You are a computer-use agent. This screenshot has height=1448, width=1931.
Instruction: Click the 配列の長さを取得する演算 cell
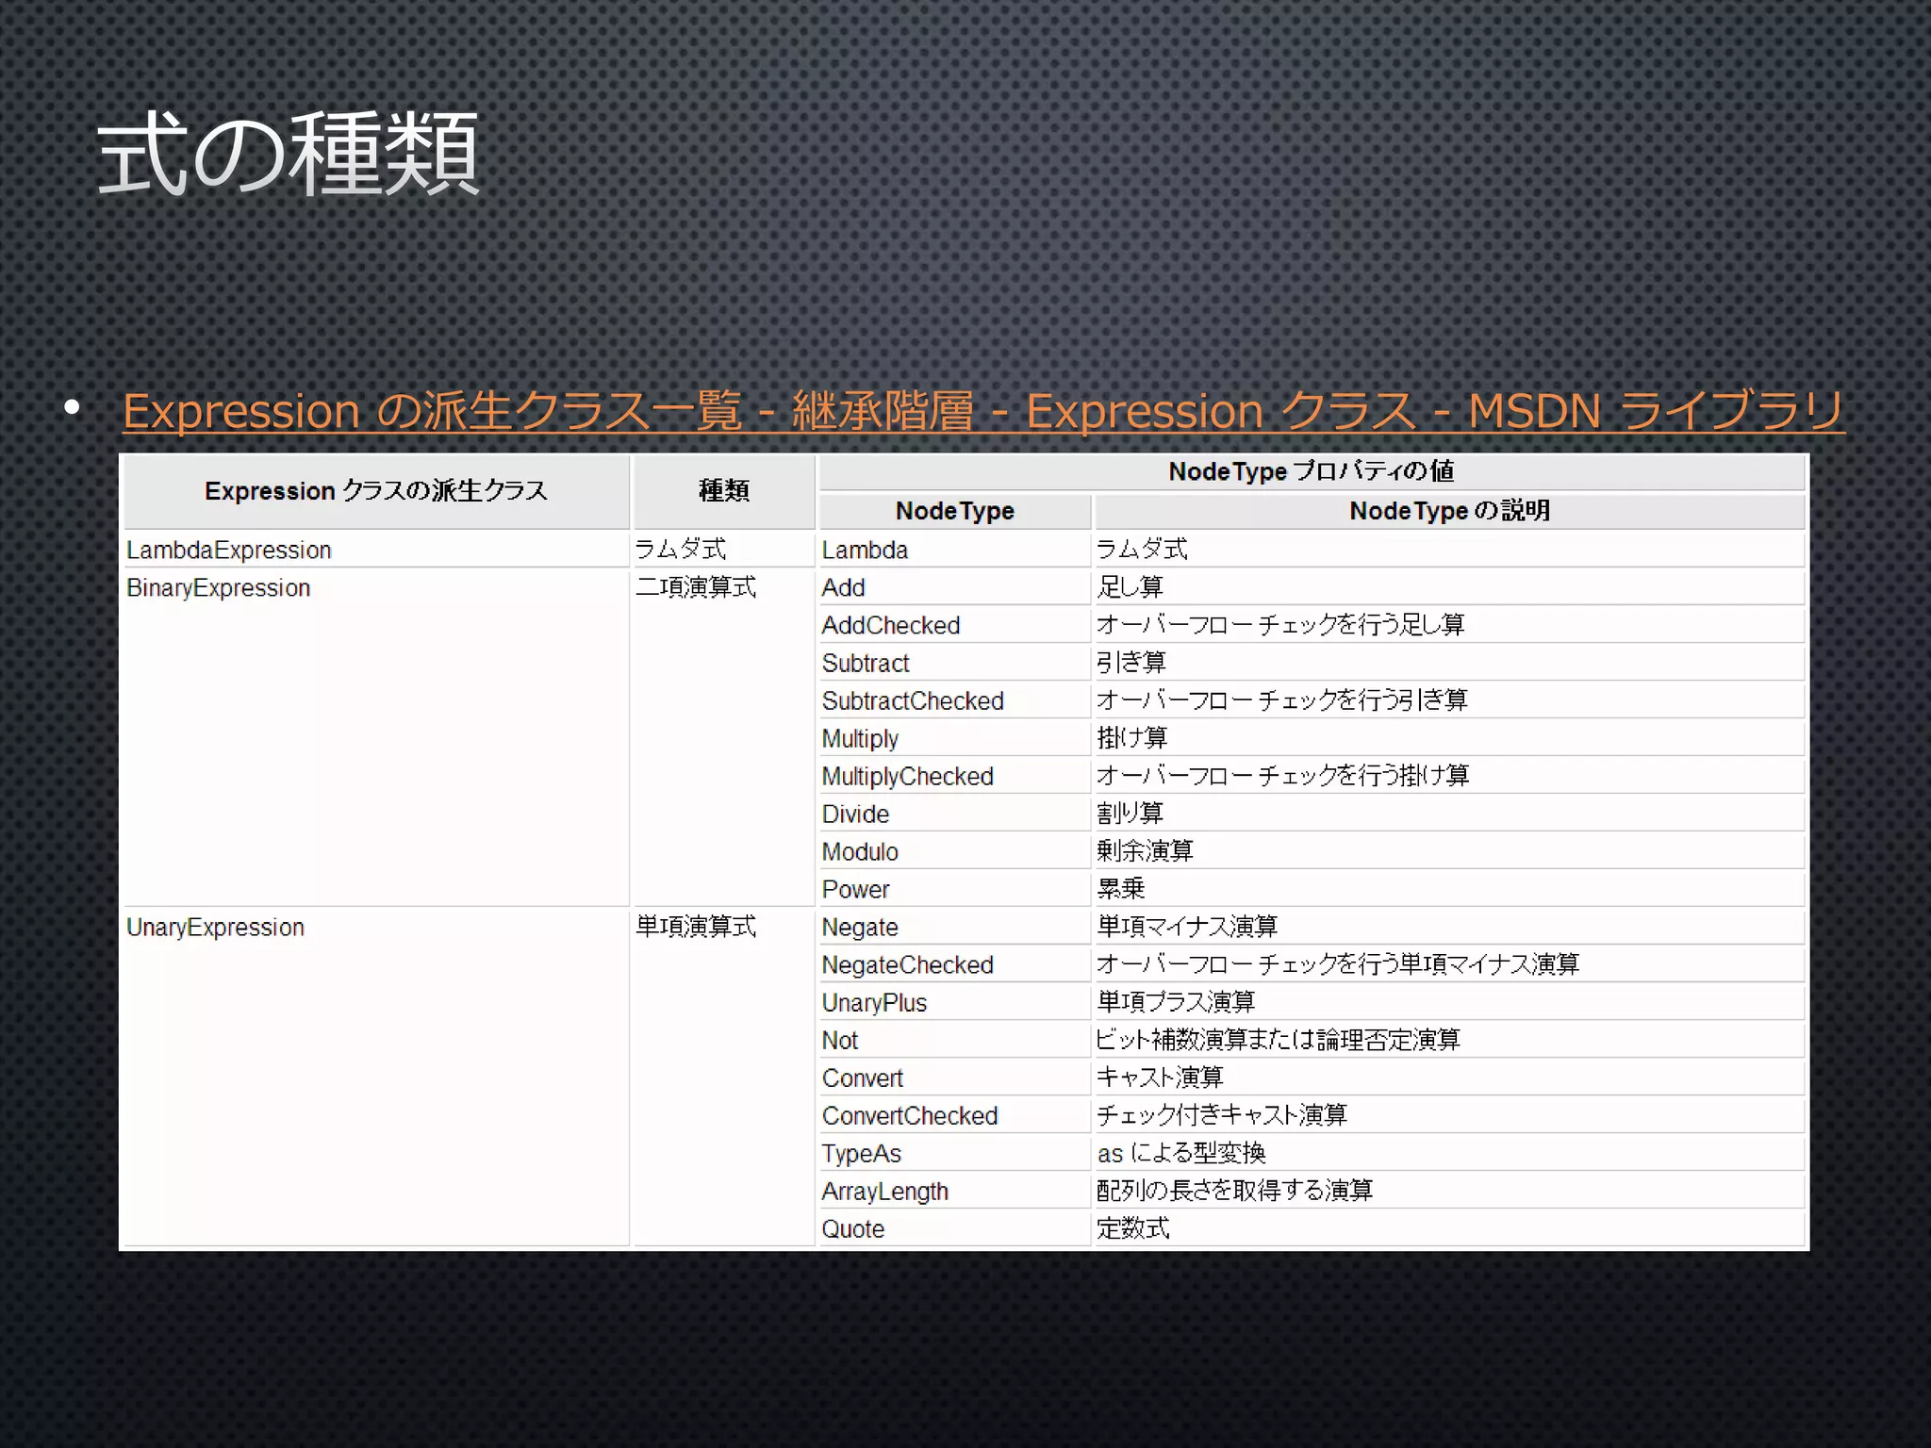[1450, 1191]
